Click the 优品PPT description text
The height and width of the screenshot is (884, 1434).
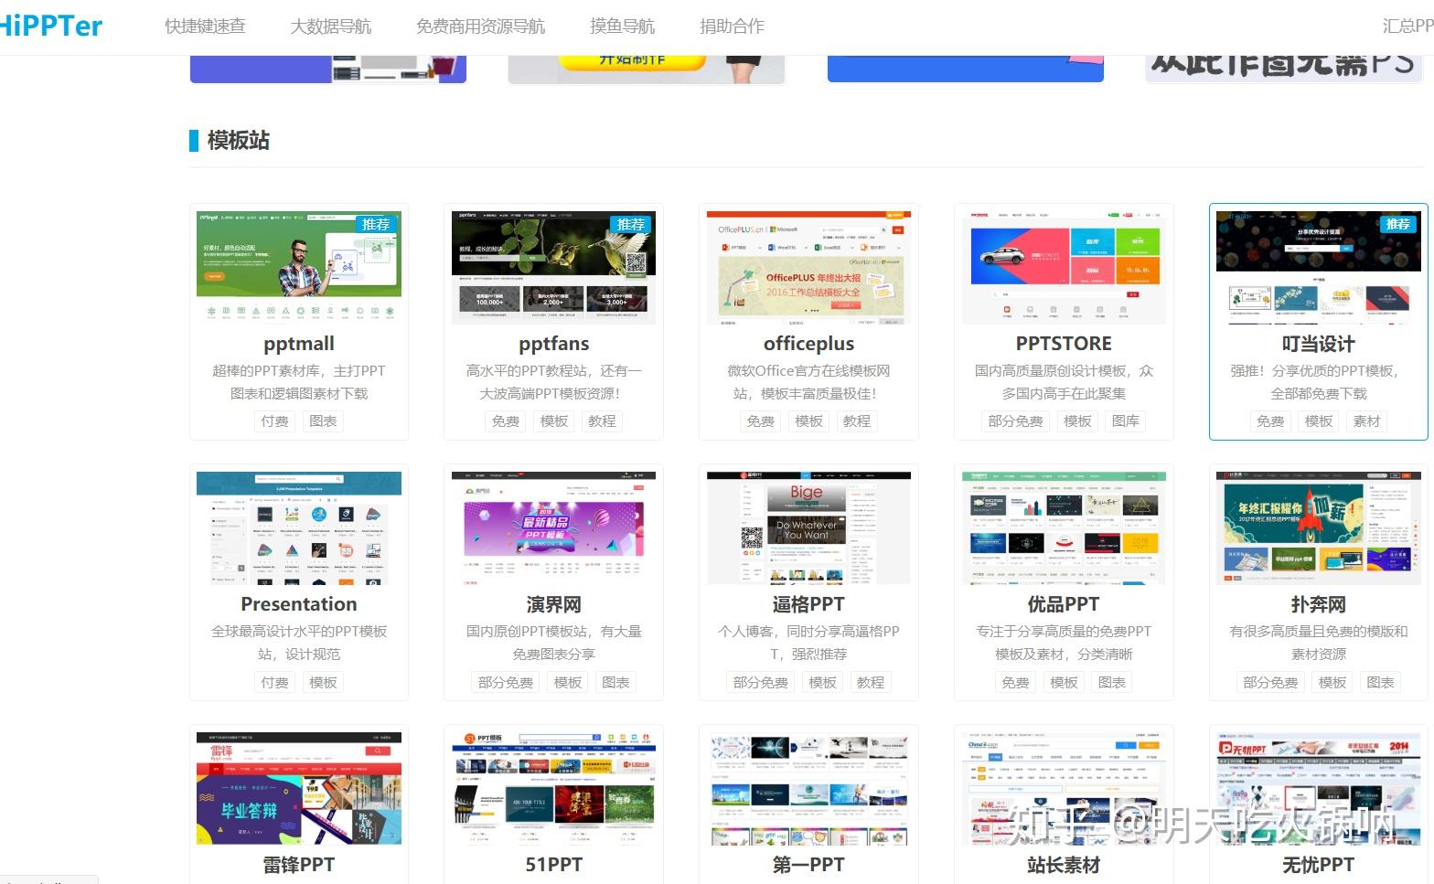point(1064,643)
